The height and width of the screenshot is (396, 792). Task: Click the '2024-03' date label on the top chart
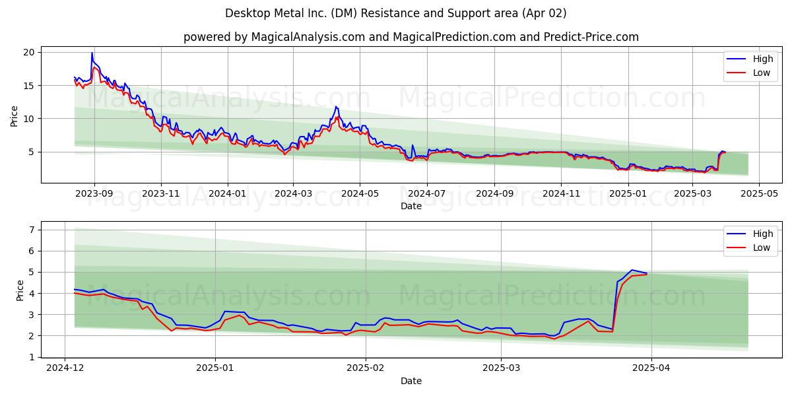[293, 194]
